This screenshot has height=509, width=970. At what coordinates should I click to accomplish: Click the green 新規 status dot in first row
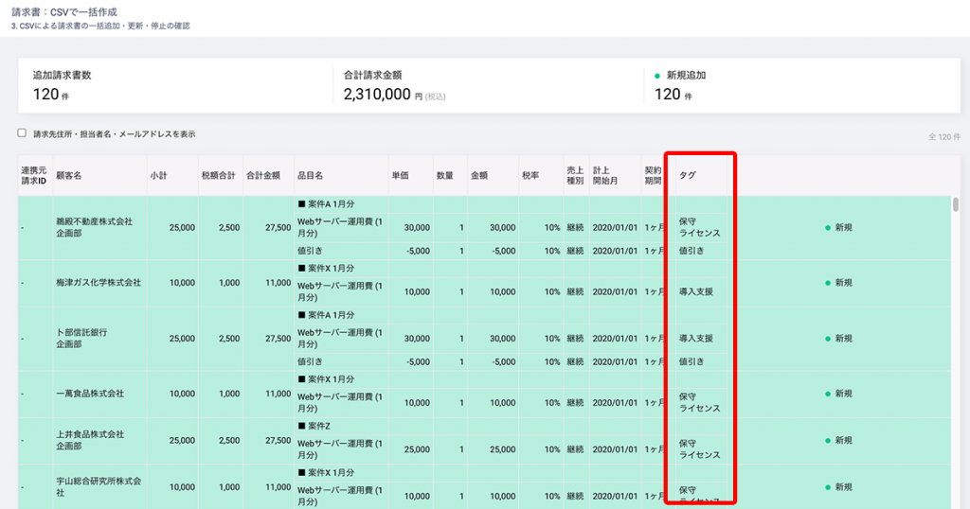click(828, 228)
